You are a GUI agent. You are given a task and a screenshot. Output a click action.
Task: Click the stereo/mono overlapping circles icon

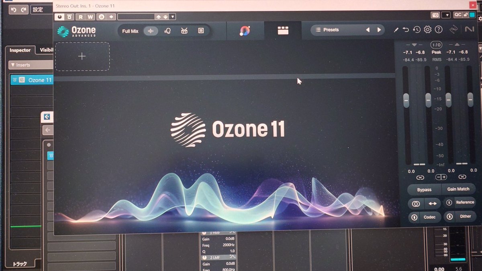pos(416,204)
